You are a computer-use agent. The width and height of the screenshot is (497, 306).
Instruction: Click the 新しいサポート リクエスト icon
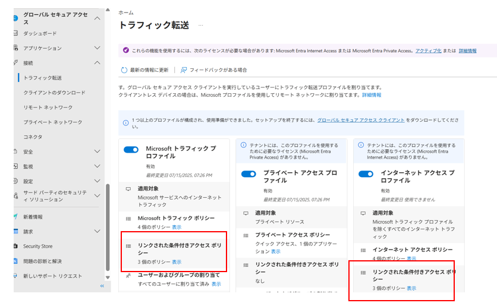16,276
